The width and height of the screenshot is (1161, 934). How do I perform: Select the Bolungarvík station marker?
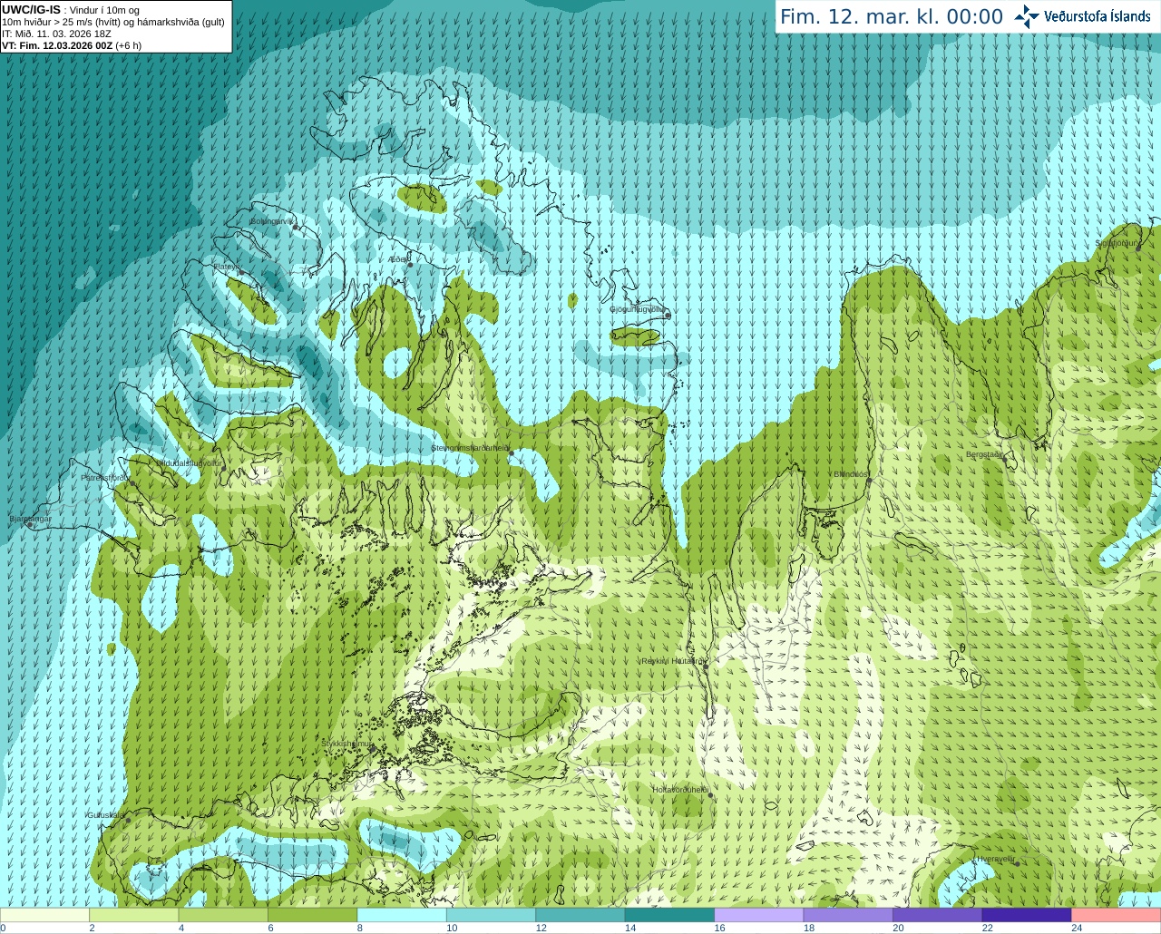coord(296,227)
